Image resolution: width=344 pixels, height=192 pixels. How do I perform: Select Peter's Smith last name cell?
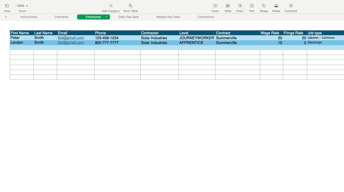(45, 38)
